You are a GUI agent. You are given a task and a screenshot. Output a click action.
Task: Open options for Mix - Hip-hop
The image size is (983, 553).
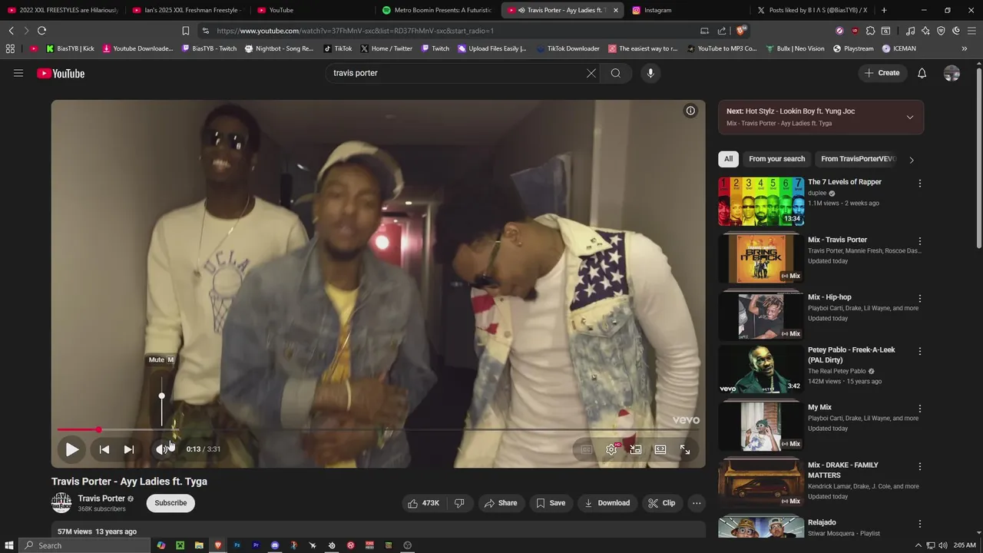pyautogui.click(x=919, y=299)
